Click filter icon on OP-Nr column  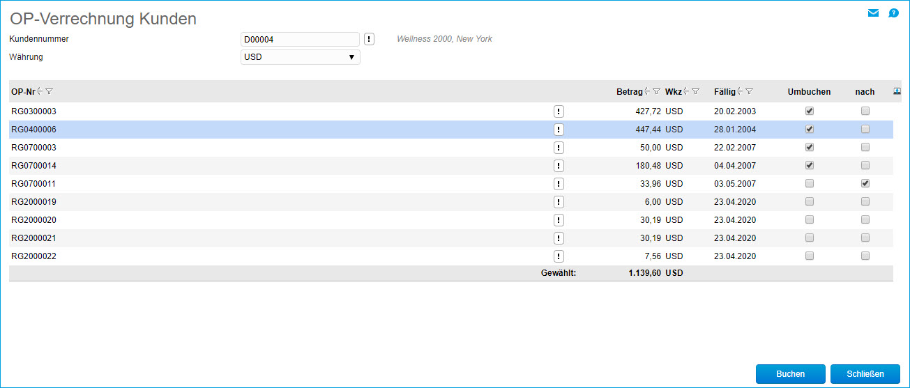click(x=50, y=91)
